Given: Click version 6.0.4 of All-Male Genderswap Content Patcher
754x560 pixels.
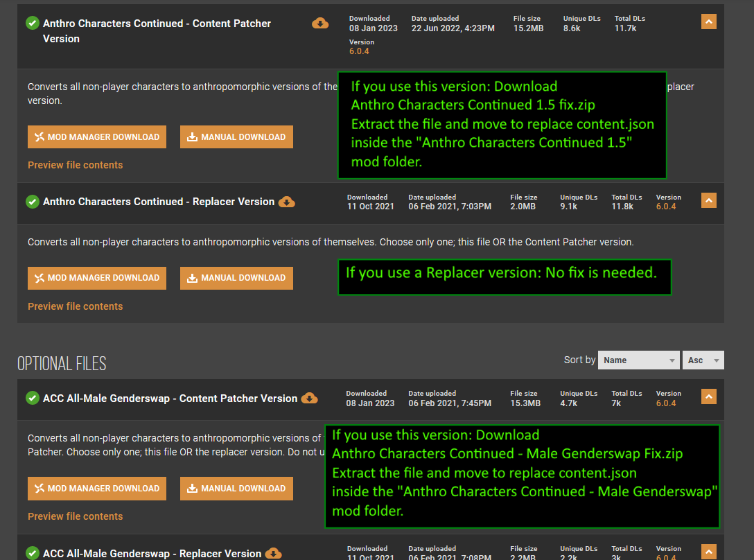Looking at the screenshot, I should [666, 403].
